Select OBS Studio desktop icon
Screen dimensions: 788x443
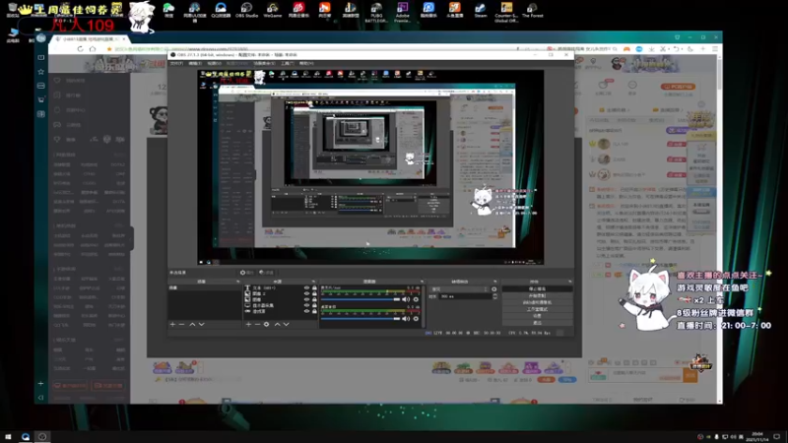[x=247, y=10]
